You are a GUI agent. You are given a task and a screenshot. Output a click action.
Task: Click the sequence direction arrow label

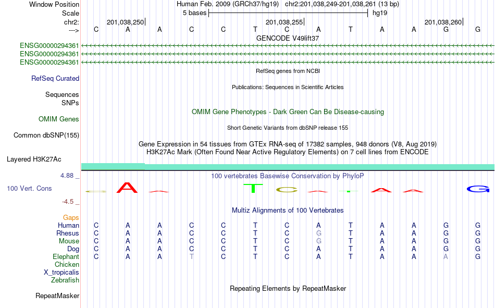pyautogui.click(x=73, y=30)
